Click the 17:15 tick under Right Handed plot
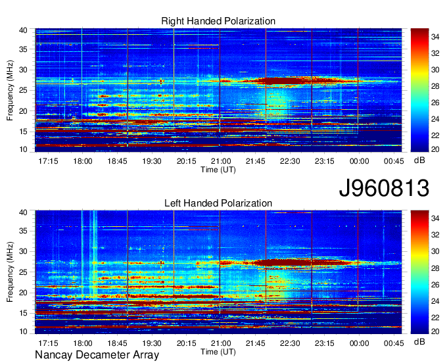The image size is (447, 363). 48,161
